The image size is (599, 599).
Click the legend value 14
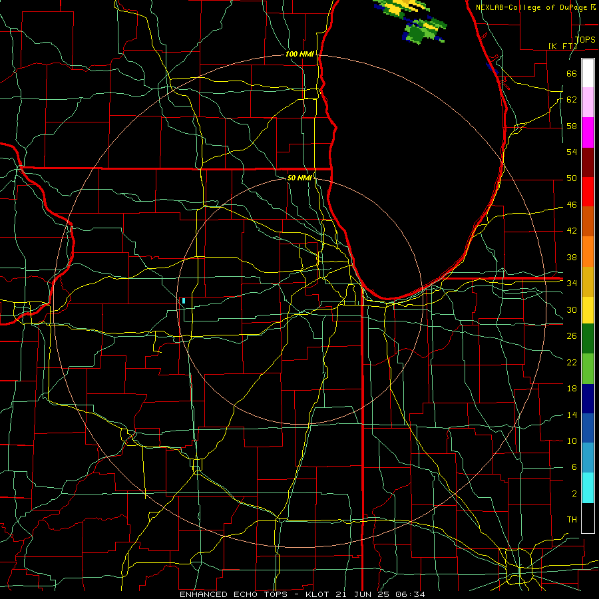pos(572,415)
